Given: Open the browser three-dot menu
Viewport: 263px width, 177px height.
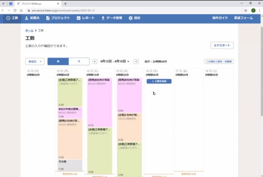Looking at the screenshot, I should (x=259, y=10).
